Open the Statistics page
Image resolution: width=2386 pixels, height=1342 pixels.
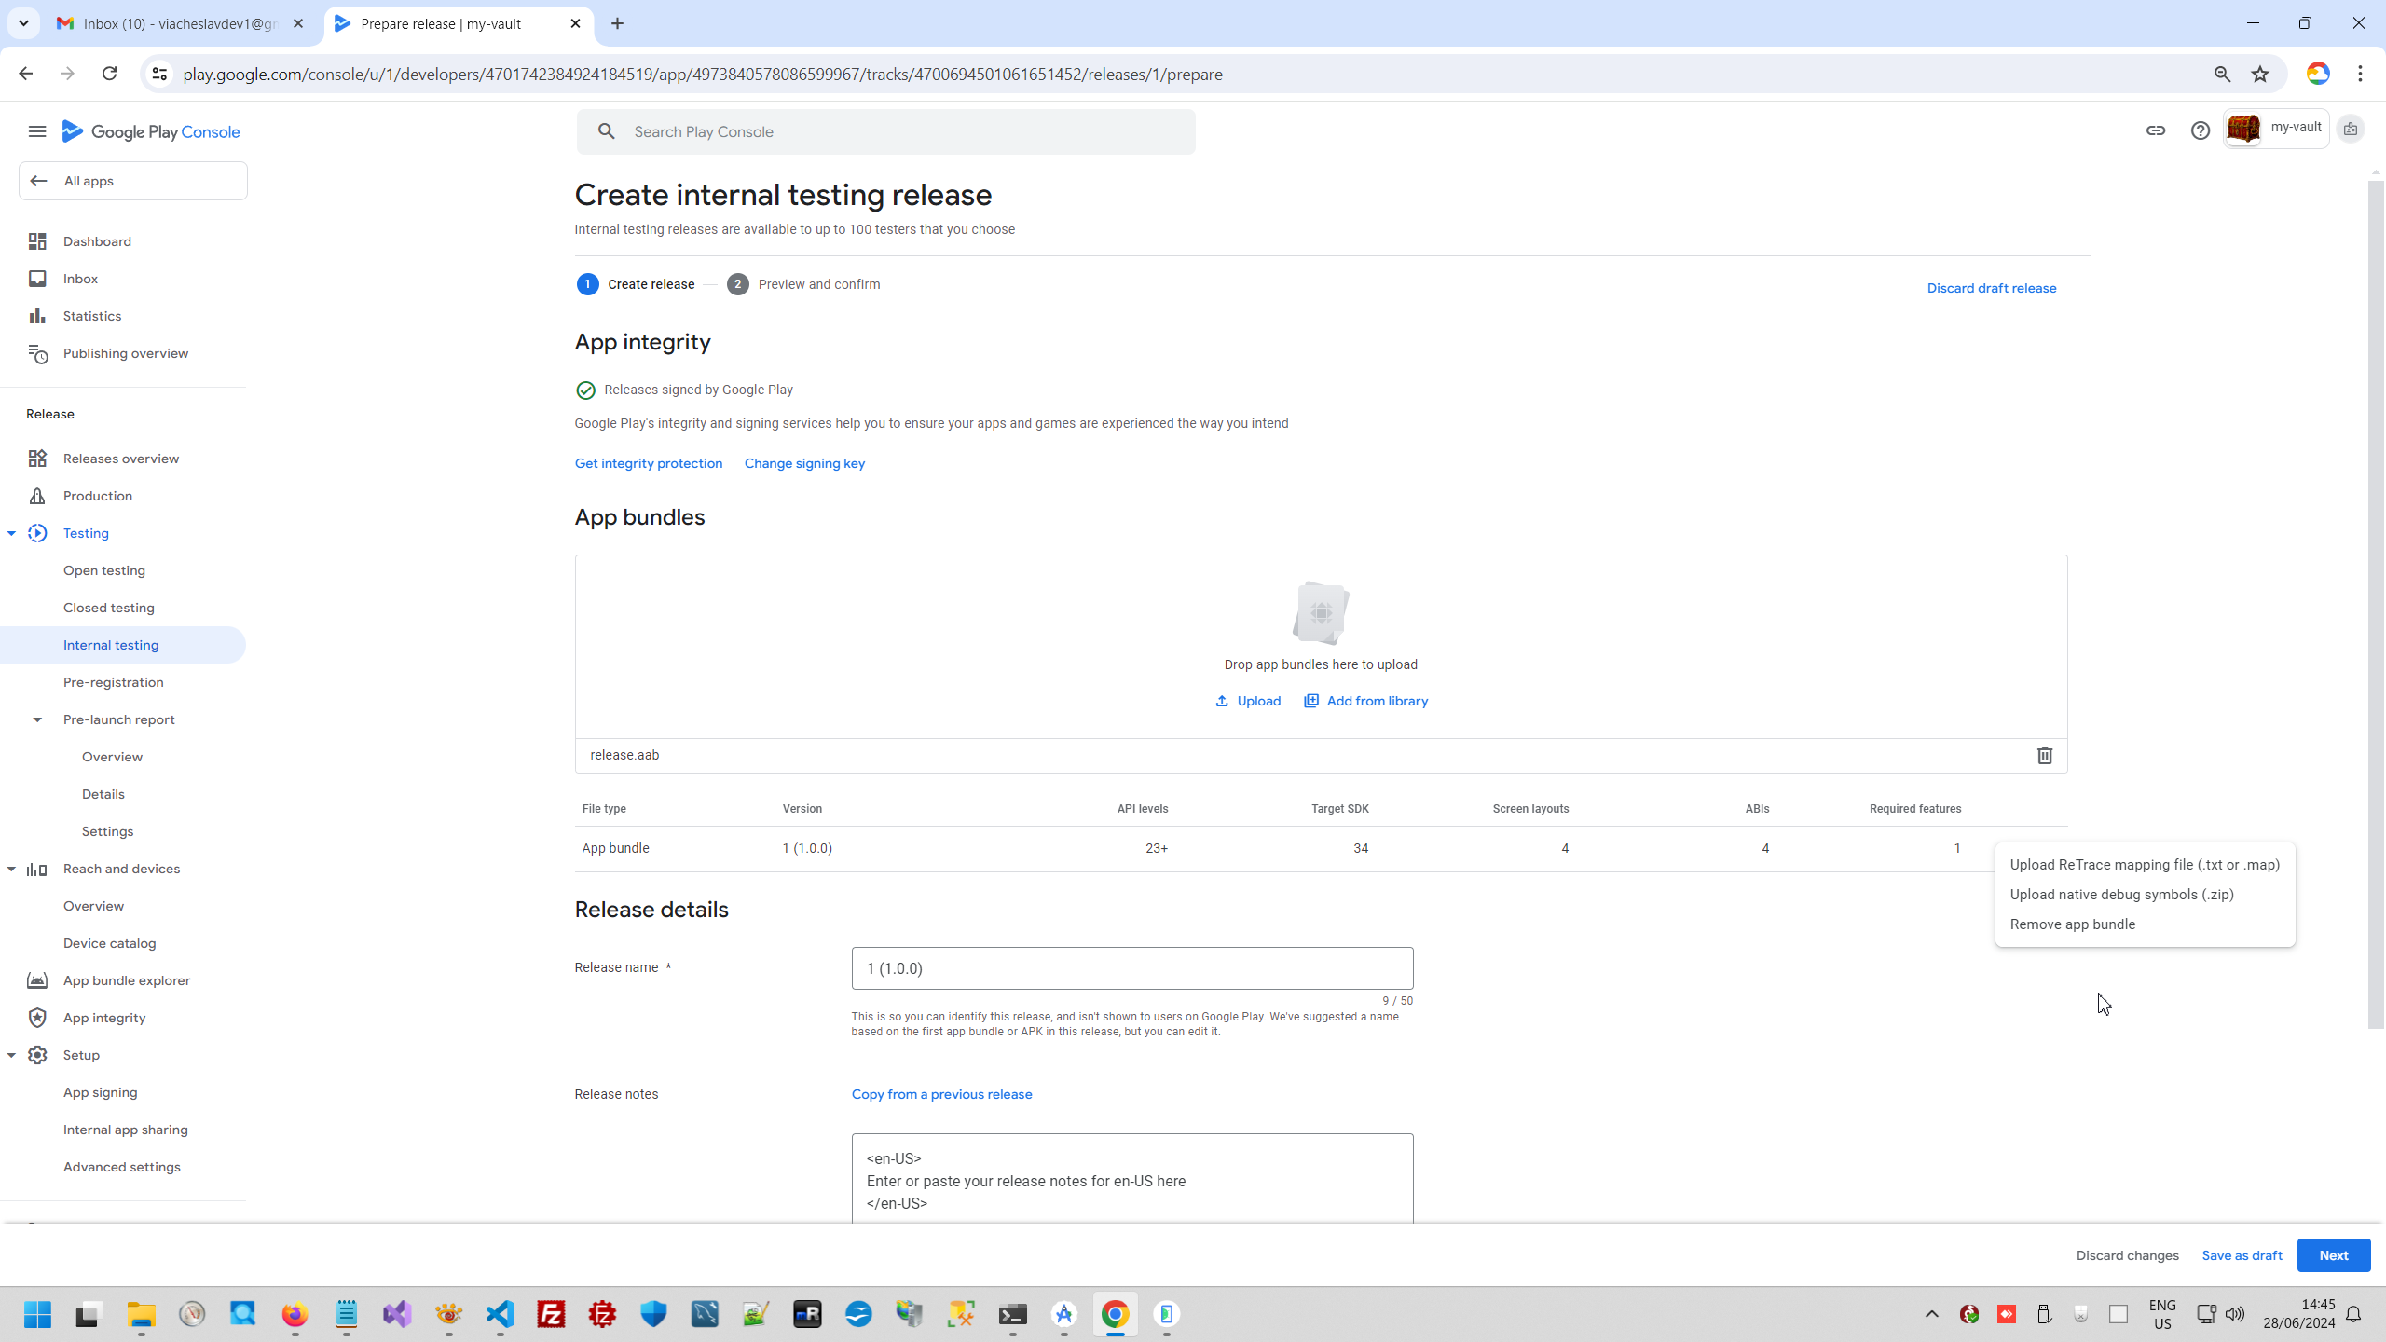(x=91, y=316)
